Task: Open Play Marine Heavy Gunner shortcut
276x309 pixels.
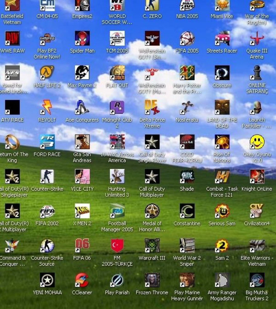Action: coord(187,280)
